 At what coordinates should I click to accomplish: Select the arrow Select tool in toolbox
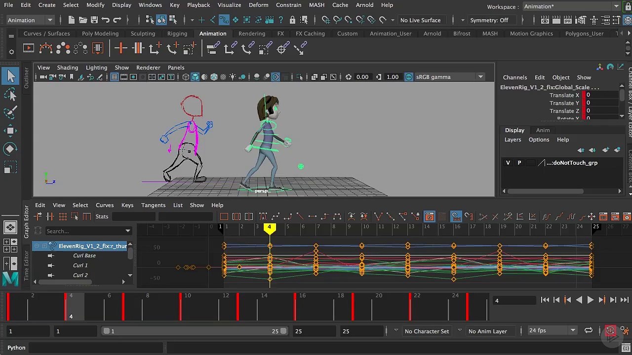pyautogui.click(x=11, y=76)
